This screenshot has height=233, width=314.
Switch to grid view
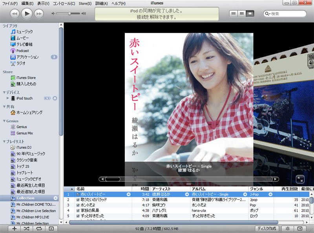coord(242,14)
